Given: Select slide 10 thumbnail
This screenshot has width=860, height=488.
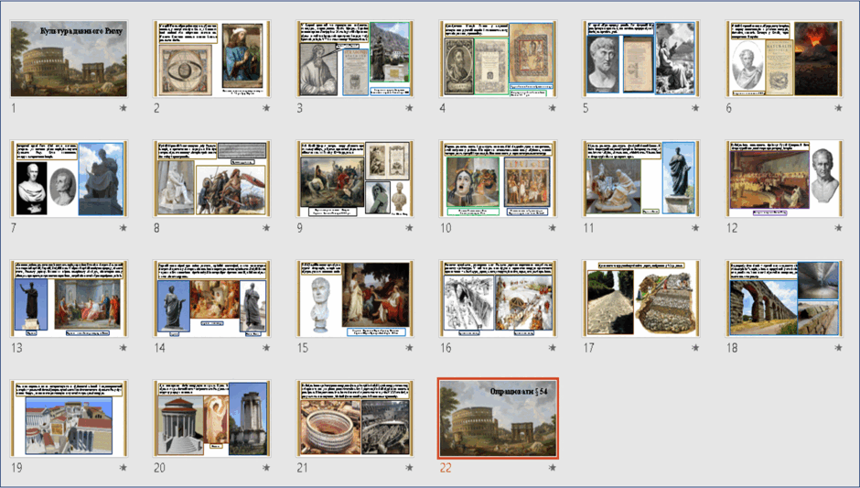Looking at the screenshot, I should click(x=498, y=179).
